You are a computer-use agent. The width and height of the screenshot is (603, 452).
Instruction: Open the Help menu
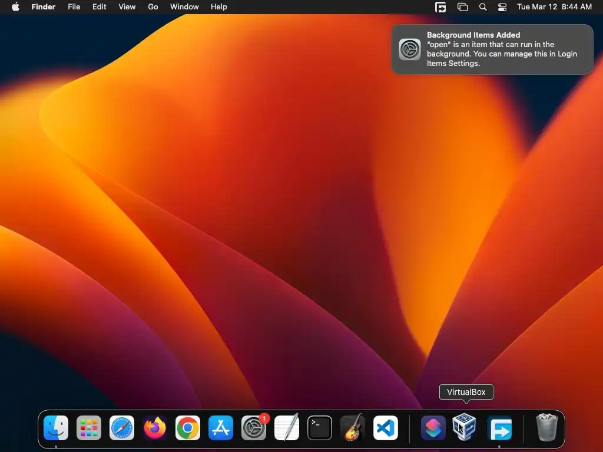[x=219, y=7]
